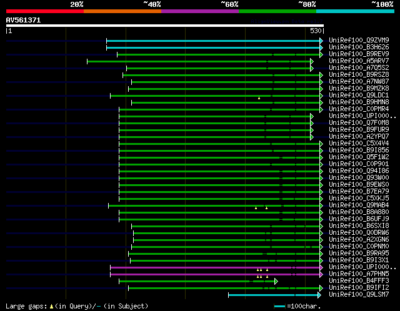Click the green arrowhead on the B4FFF3 alignment
This screenshot has height=311, width=400.
point(276,281)
